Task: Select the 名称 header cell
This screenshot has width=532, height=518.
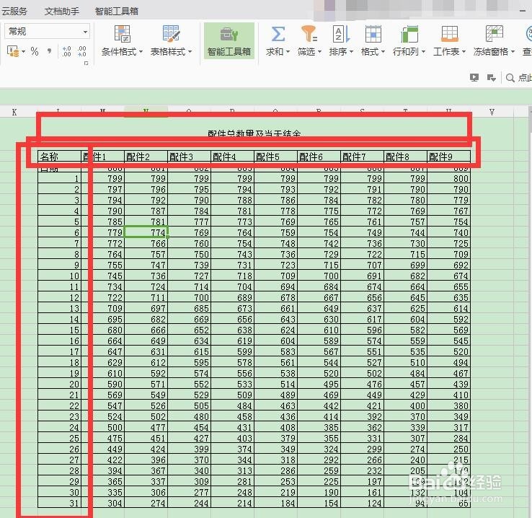Action: (x=59, y=157)
